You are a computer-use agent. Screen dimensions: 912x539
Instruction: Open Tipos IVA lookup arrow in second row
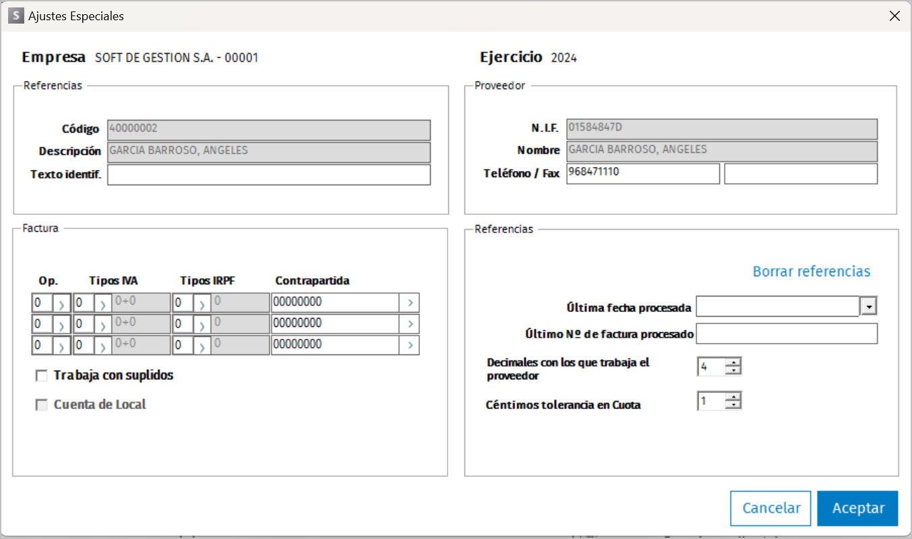[x=102, y=324]
